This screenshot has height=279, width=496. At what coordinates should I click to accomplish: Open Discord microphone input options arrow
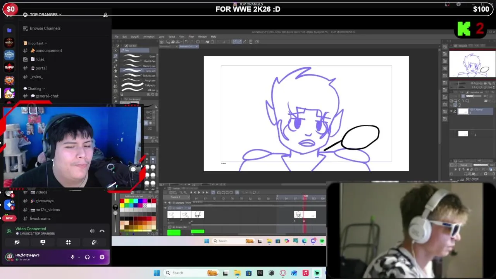click(x=79, y=257)
